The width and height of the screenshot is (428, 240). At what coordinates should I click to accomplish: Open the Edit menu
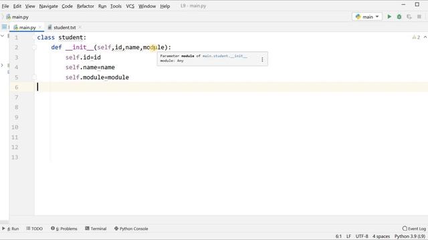17,6
